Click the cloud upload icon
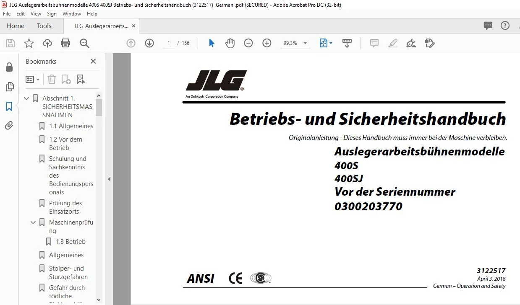The height and width of the screenshot is (305, 520). (x=47, y=43)
